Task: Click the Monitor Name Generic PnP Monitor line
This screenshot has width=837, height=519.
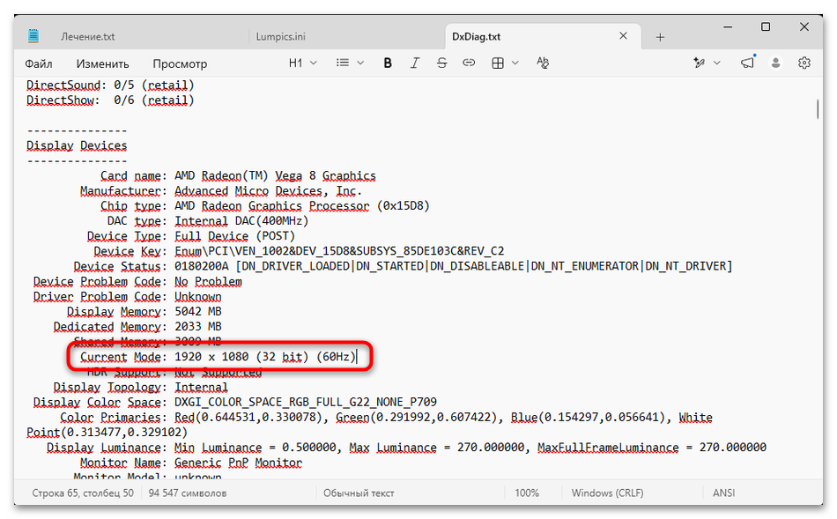Action: click(191, 463)
